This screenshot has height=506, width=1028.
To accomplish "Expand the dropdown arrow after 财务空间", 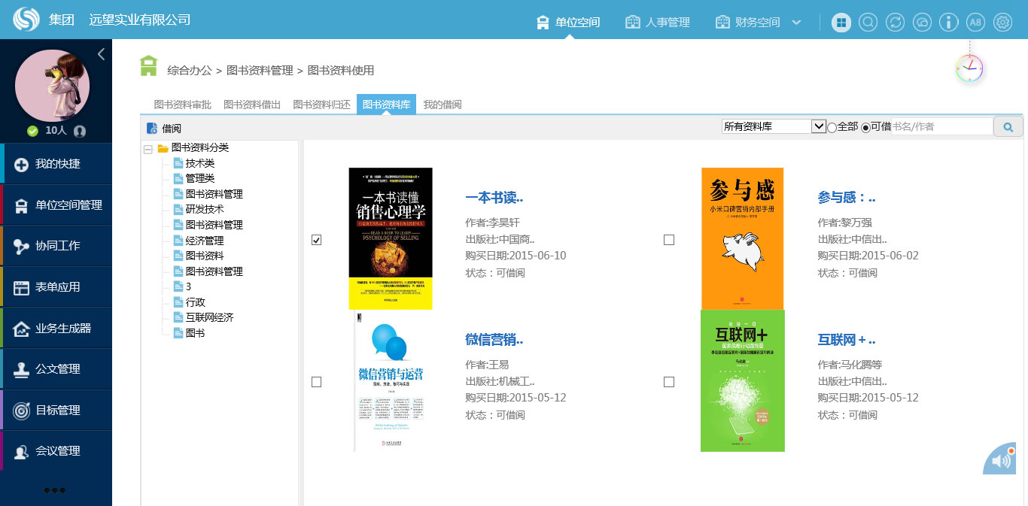I will pyautogui.click(x=797, y=23).
